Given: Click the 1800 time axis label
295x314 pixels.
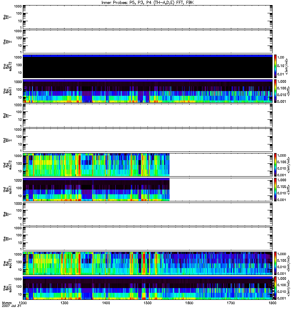Looking at the screenshot, I should [x=272, y=303].
